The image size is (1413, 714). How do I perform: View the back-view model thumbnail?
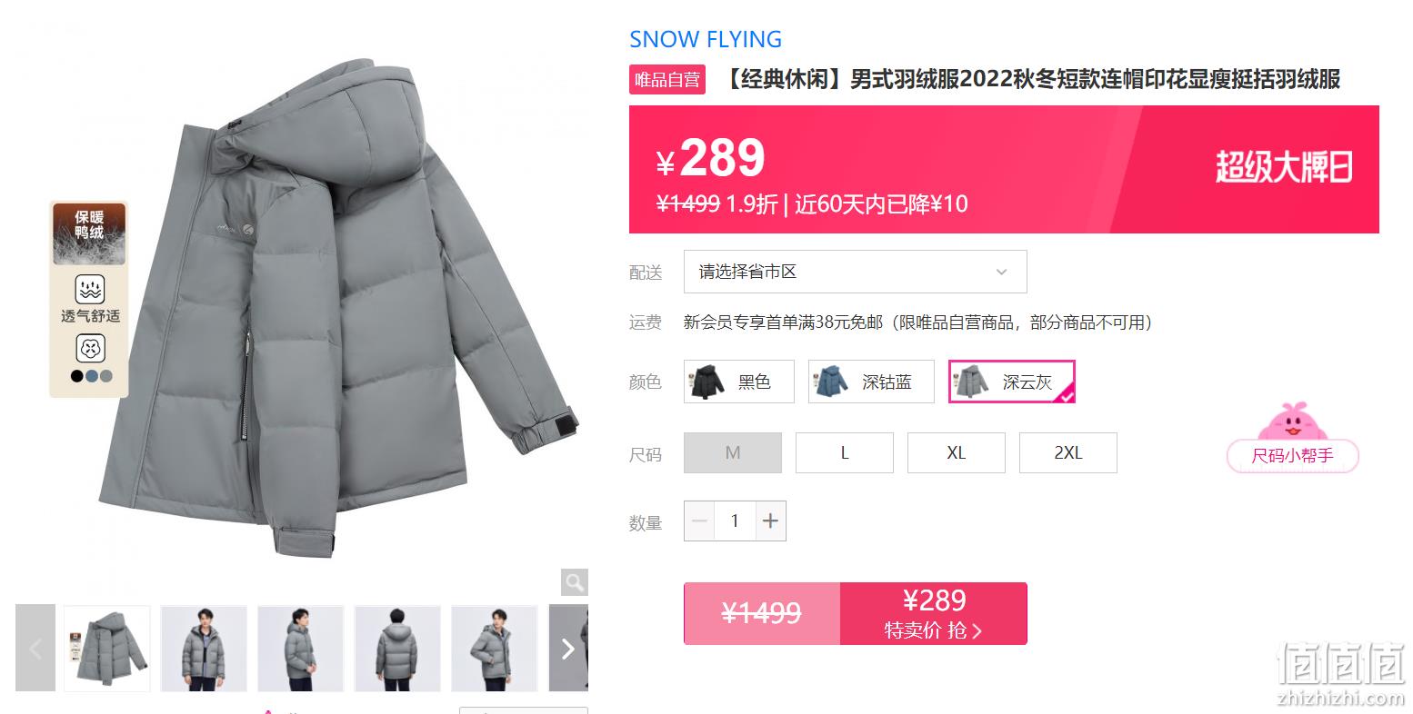397,649
